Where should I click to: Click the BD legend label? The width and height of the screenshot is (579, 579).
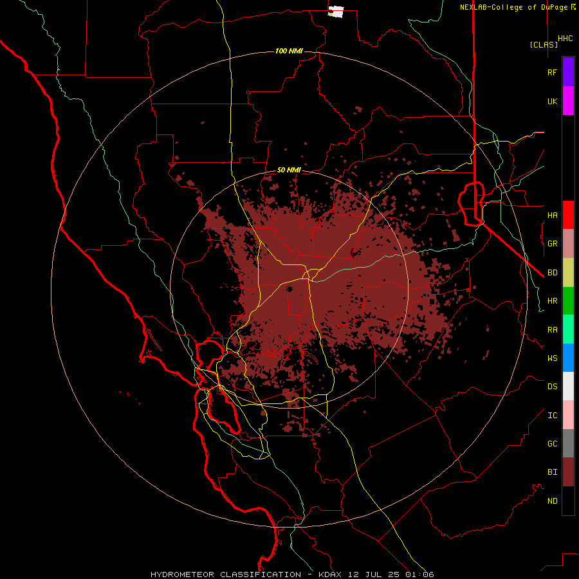tap(552, 273)
